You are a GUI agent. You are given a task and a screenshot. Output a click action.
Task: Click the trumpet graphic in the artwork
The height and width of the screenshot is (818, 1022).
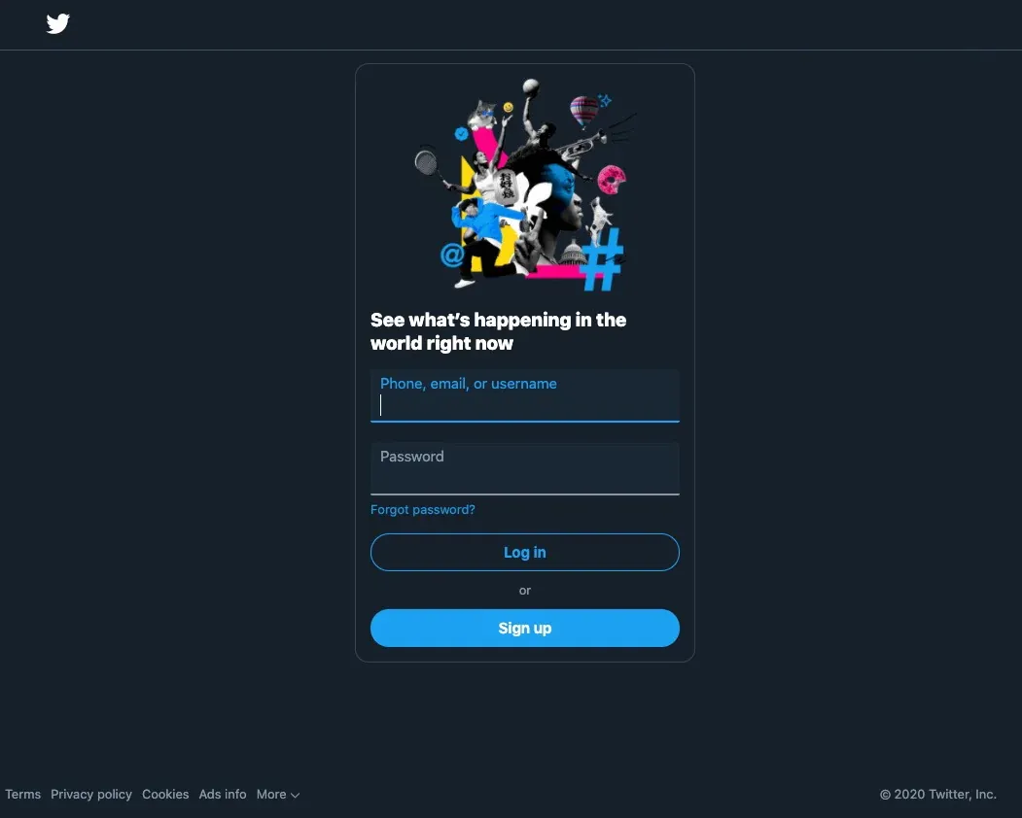(579, 148)
